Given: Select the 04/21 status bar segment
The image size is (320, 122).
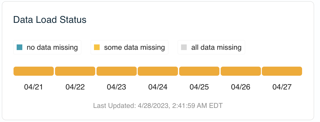Looking at the screenshot, I should click(34, 71).
